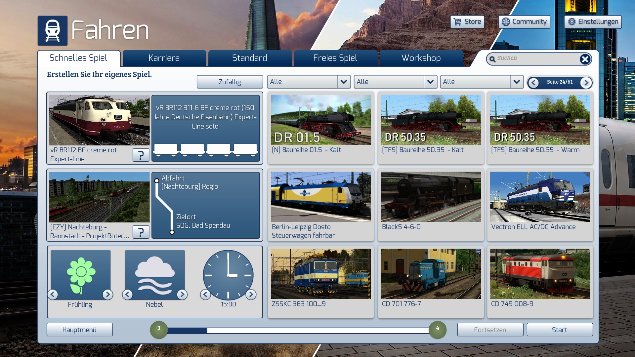The width and height of the screenshot is (635, 357).
Task: Expand the first Alle filter dropdown
Action: tap(344, 82)
